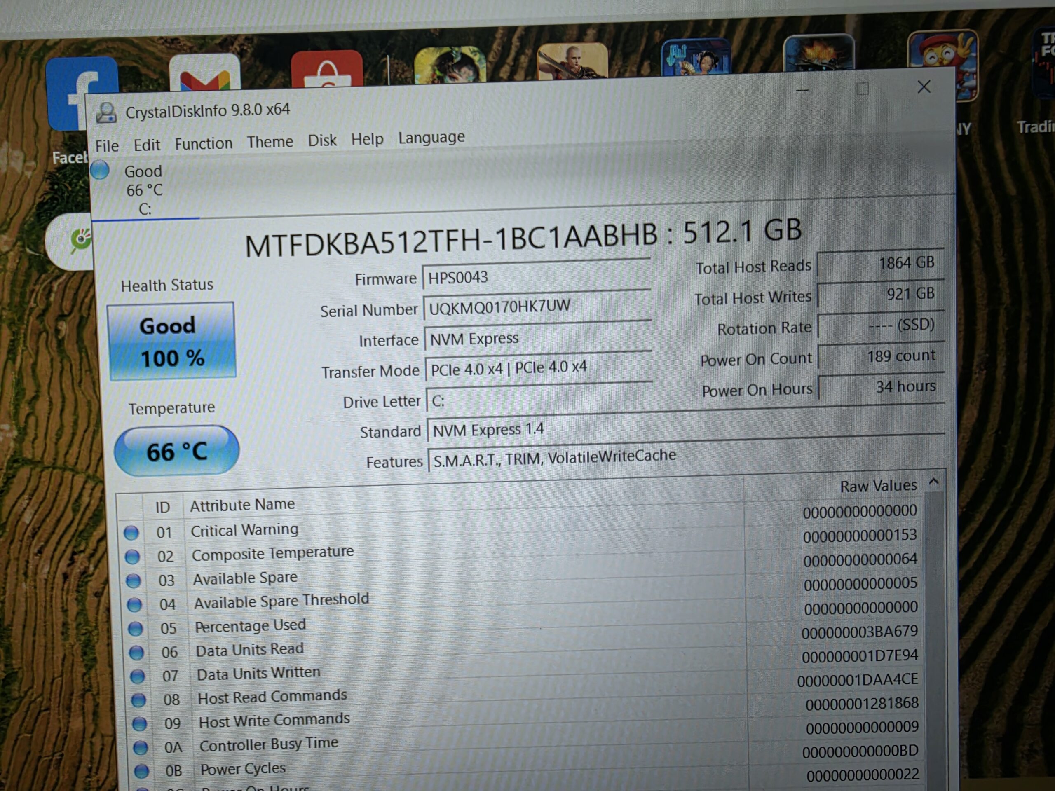Image resolution: width=1055 pixels, height=791 pixels.
Task: Click the status orb for Composite Temperature
Action: (132, 557)
